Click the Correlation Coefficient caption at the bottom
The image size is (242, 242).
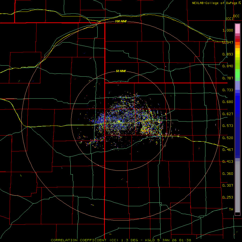121,240
